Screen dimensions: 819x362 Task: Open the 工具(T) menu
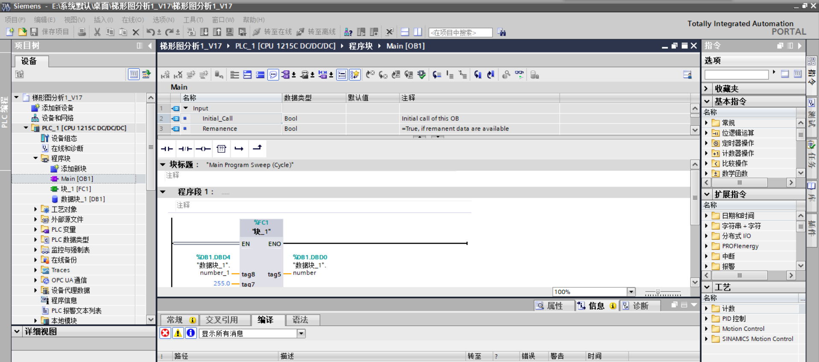click(193, 20)
